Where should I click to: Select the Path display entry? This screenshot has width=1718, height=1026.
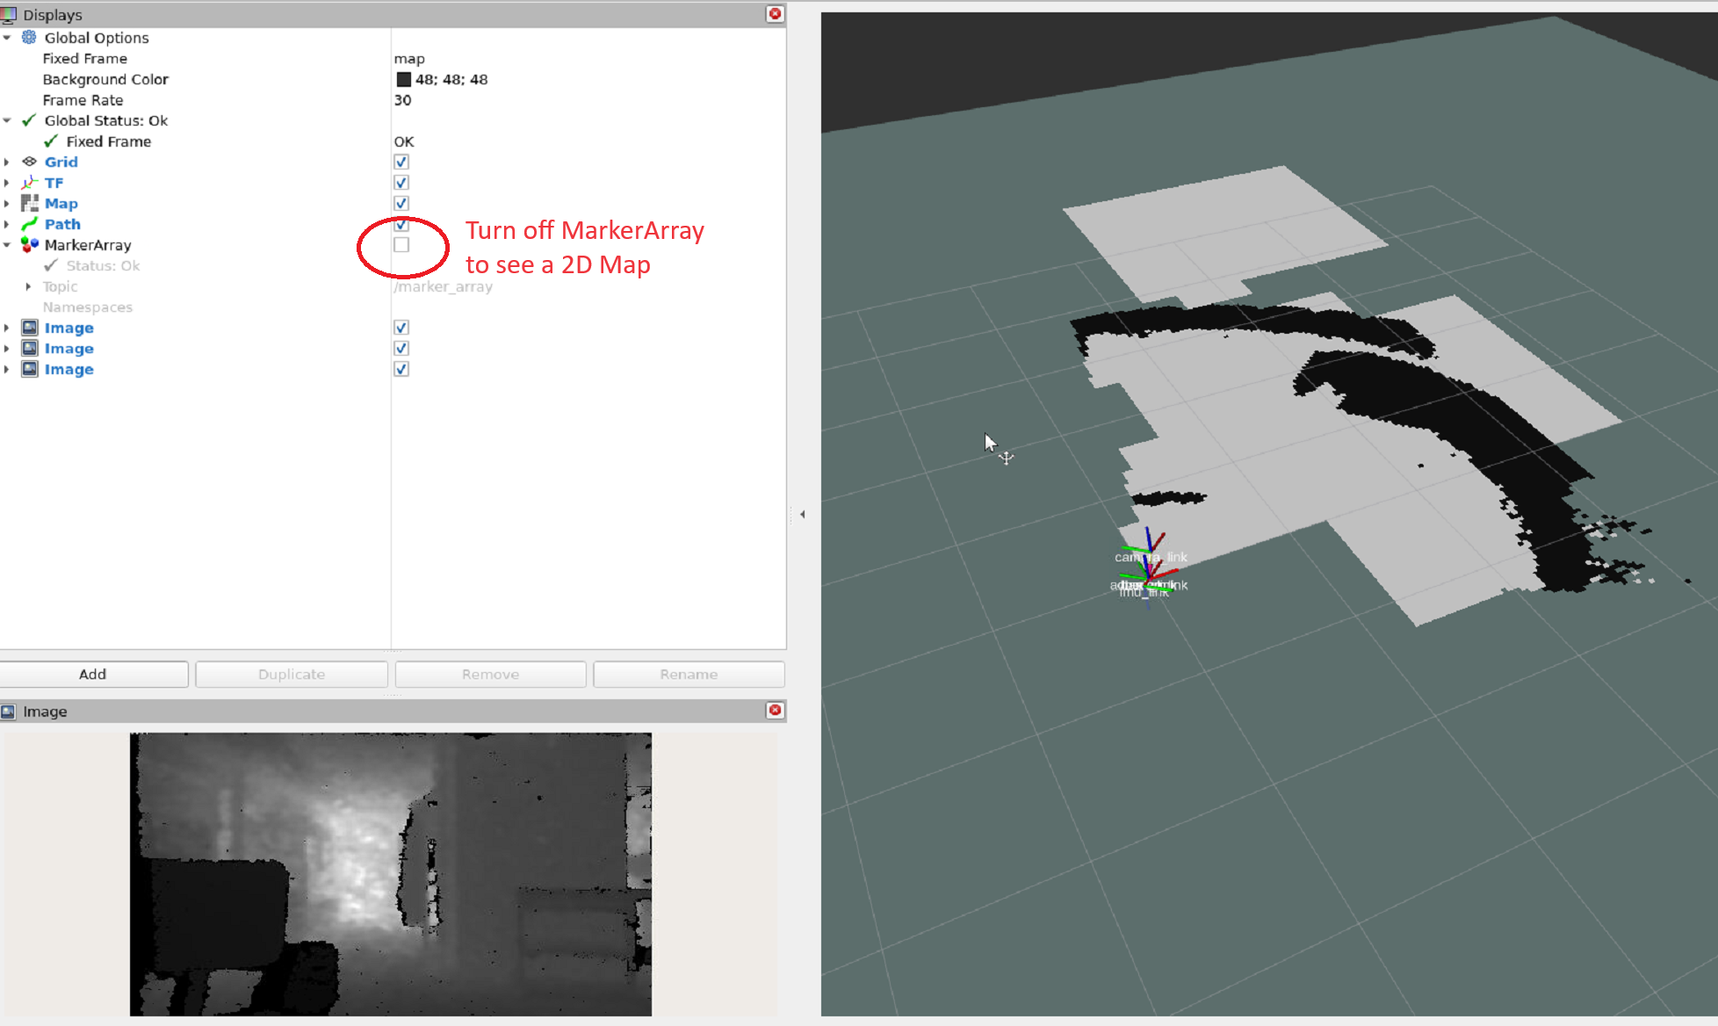[x=62, y=224]
